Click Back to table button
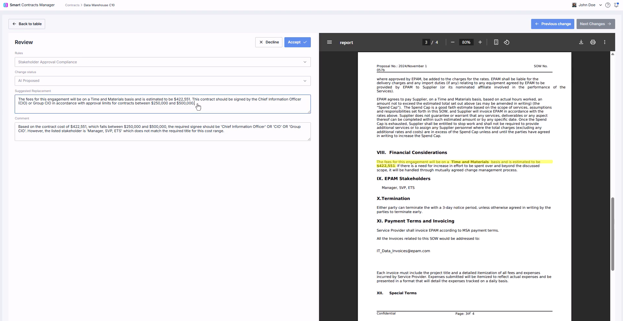The image size is (623, 321). point(27,24)
